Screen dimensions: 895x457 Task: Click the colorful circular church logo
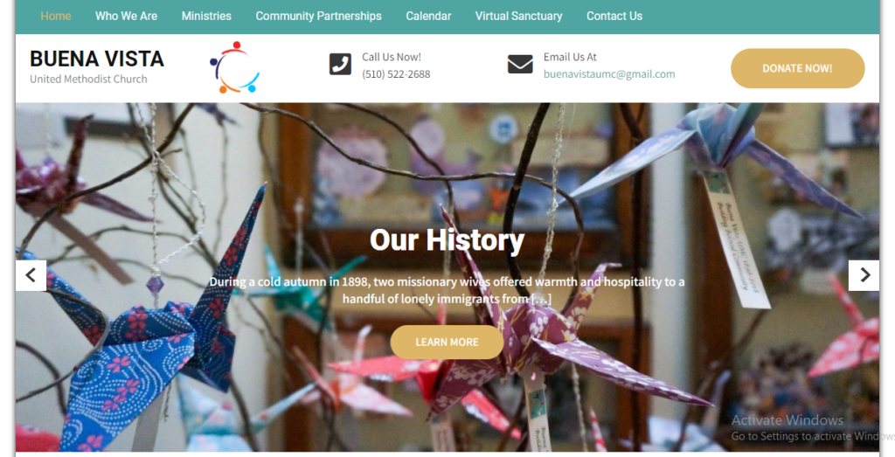point(234,67)
